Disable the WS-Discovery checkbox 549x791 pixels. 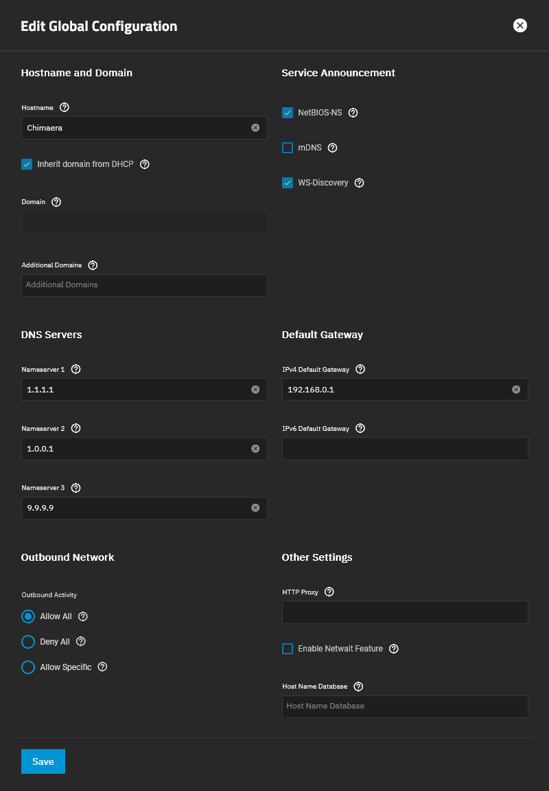[x=288, y=183]
